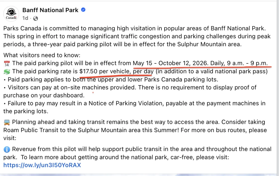Viewport: 279px width, 176px height.
Task: Click the 'What visitors need to know:' line
Action: [x=42, y=55]
